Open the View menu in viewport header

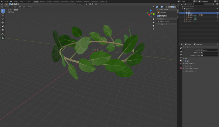15,7
